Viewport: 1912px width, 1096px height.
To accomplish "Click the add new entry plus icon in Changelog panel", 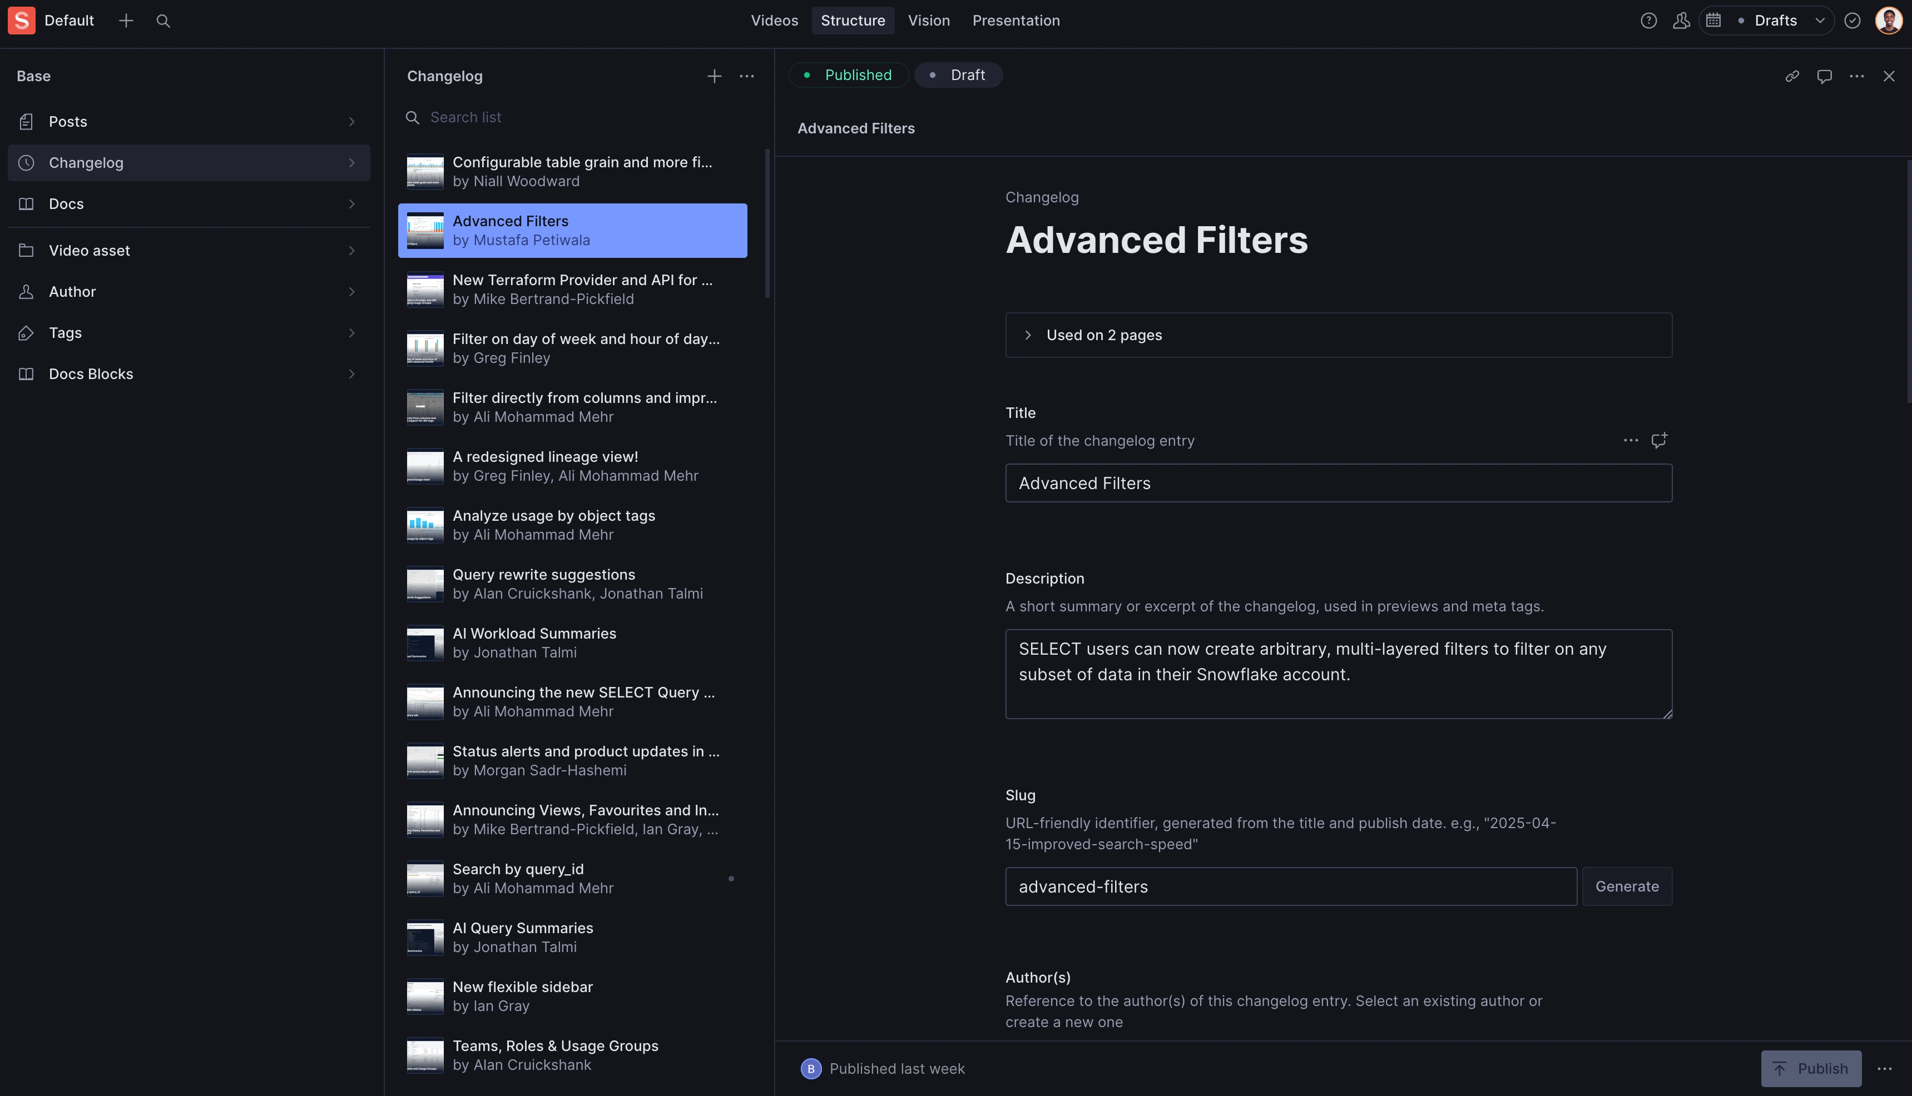I will coord(714,76).
